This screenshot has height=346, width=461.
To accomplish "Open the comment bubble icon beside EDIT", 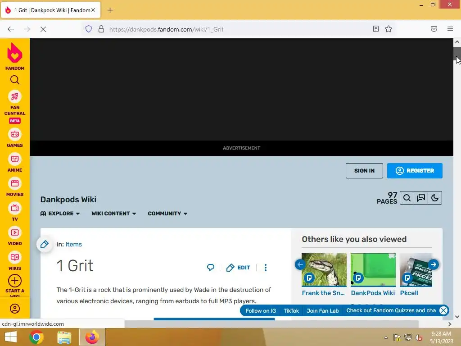I will click(211, 268).
